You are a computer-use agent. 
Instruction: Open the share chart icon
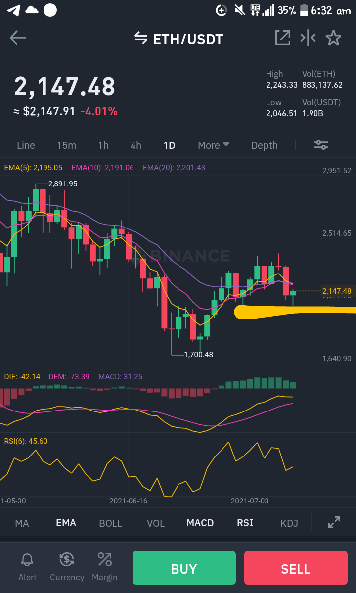tap(283, 38)
